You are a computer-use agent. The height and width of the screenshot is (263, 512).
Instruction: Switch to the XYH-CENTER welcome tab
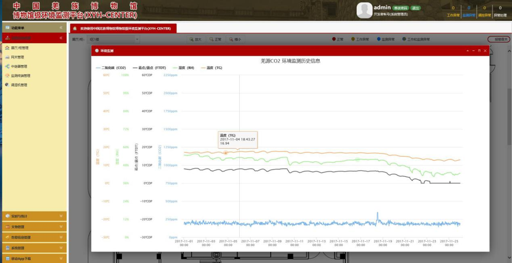pyautogui.click(x=125, y=28)
